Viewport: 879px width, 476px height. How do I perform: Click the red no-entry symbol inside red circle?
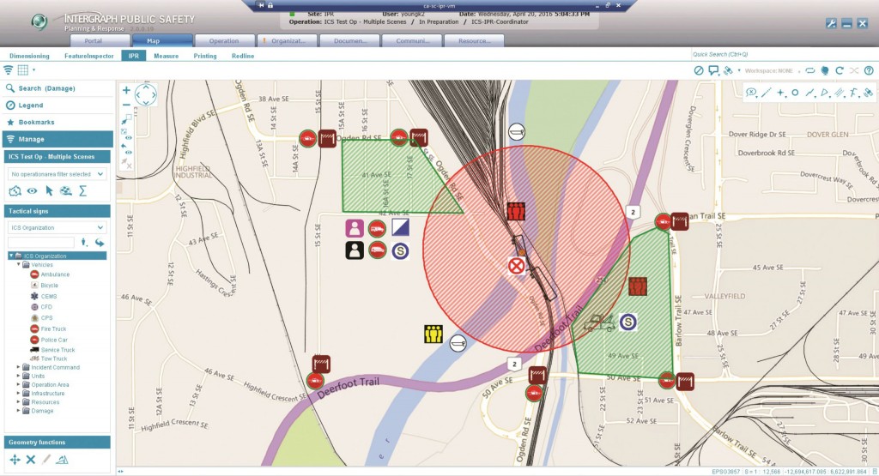(x=516, y=265)
